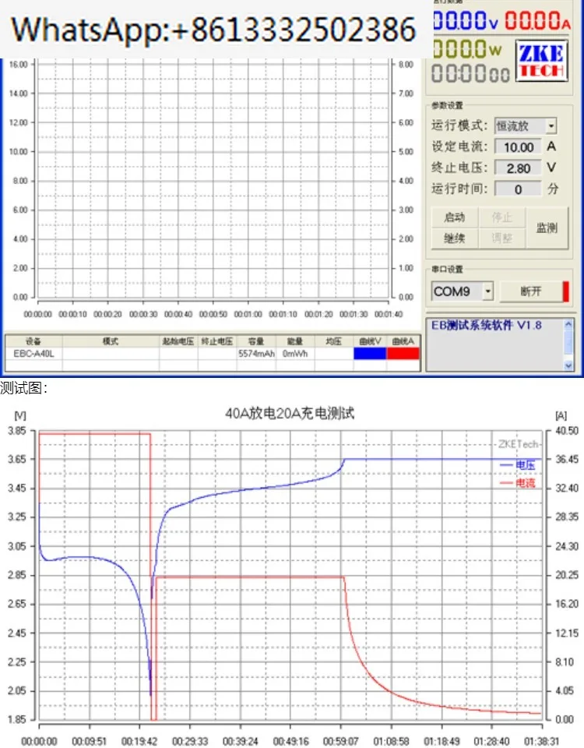Click the 电压 legend entry in chart

[518, 465]
